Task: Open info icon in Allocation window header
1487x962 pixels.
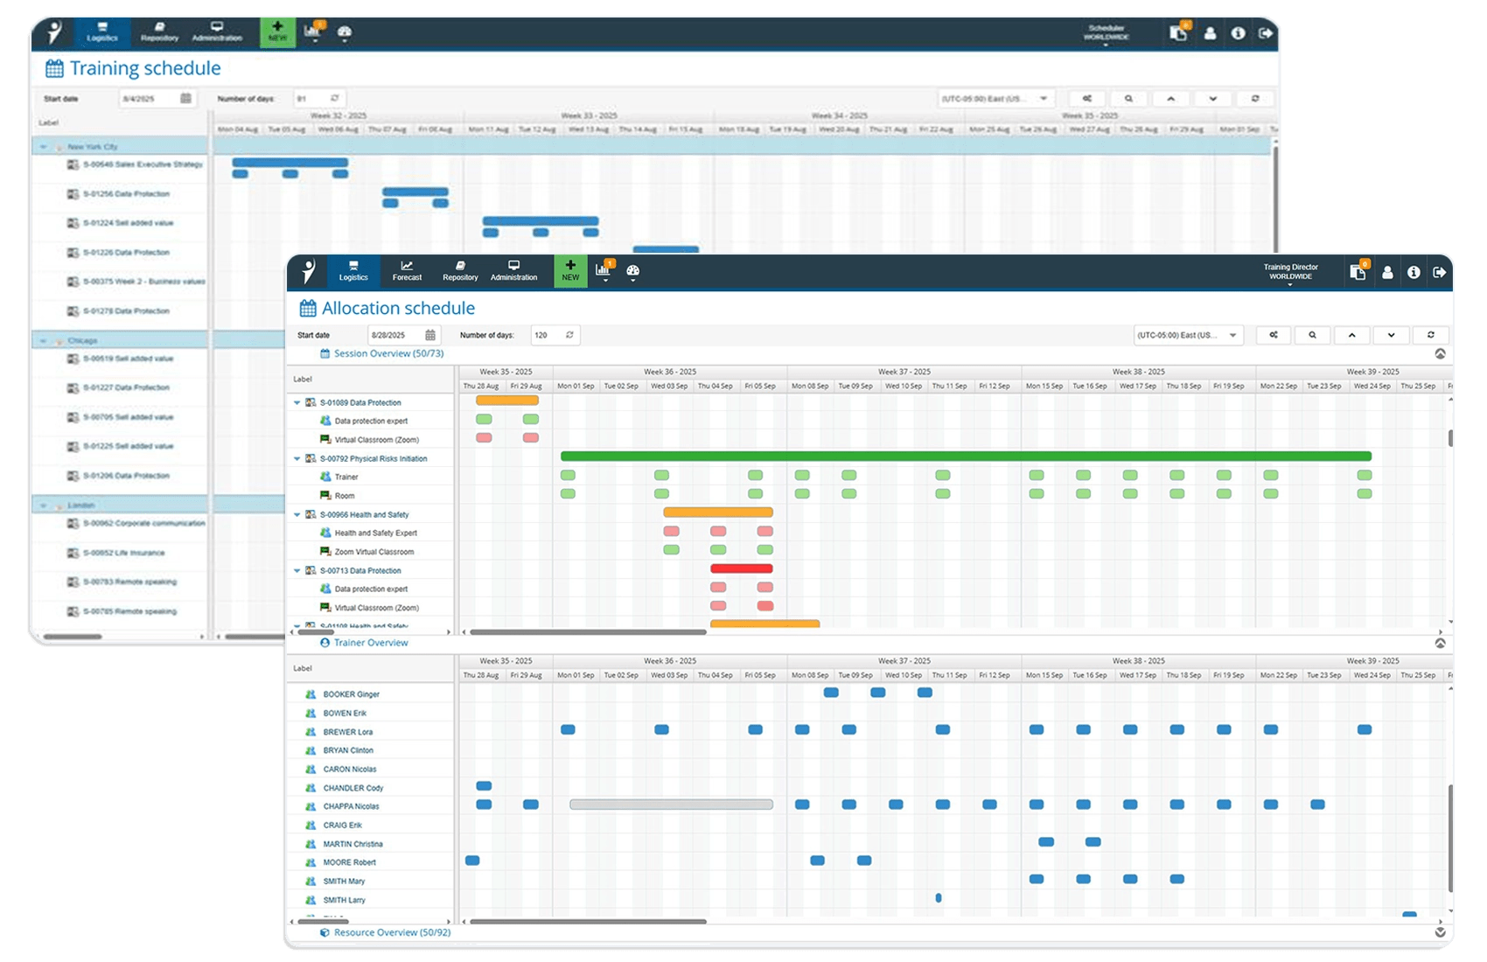Action: 1414,273
